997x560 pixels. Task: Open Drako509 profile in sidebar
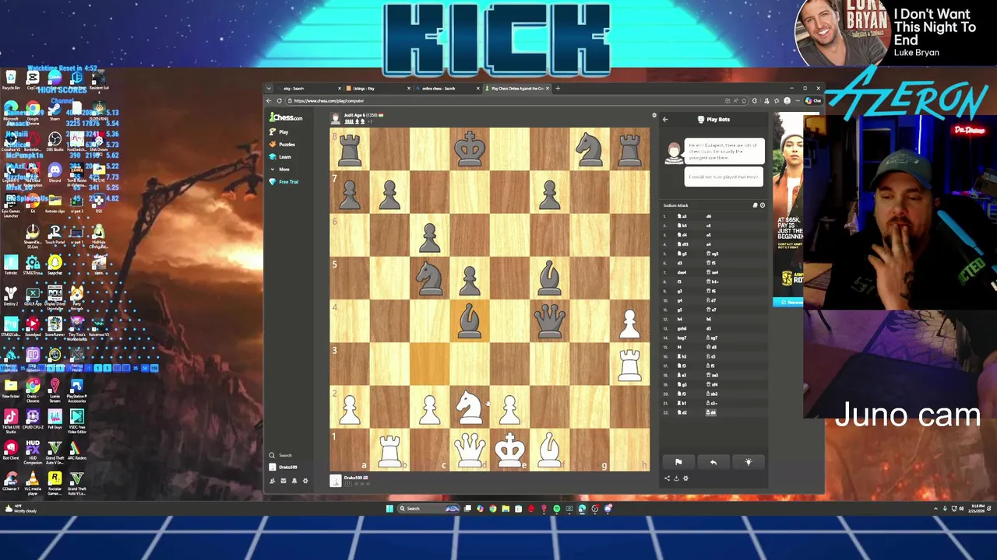point(282,467)
